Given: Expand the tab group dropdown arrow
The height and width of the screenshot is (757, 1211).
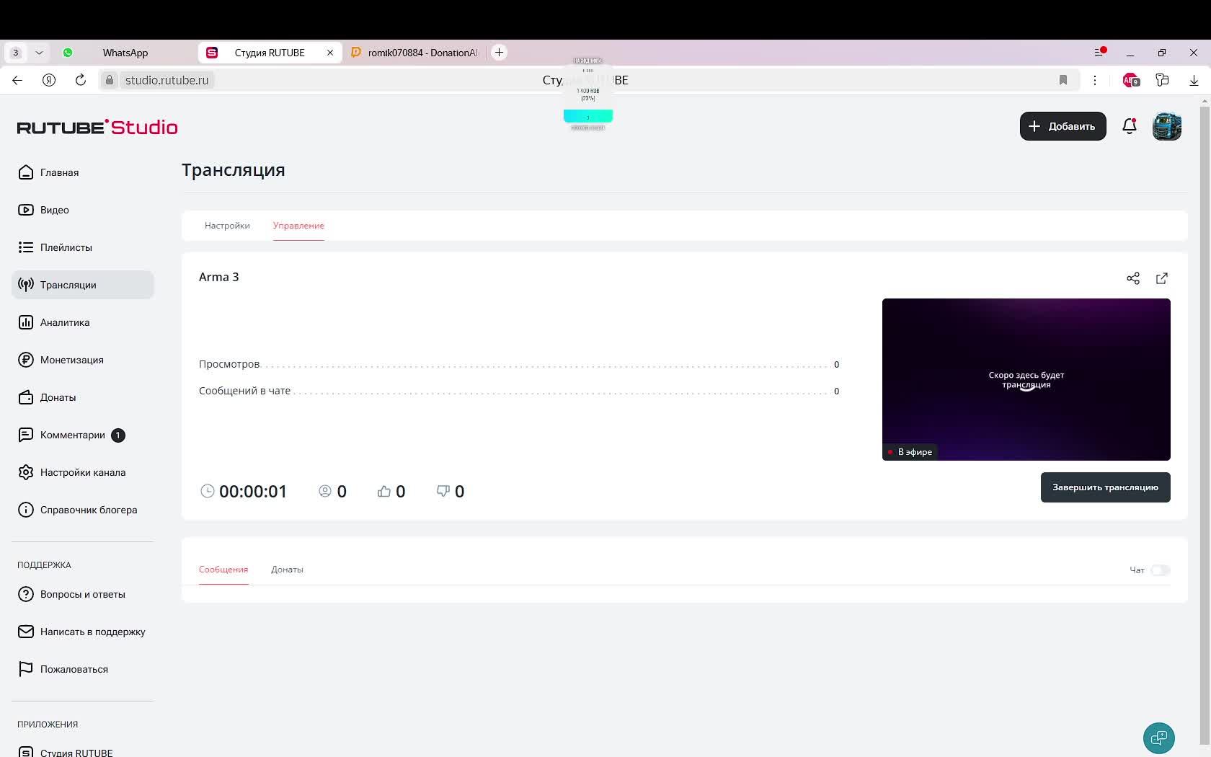Looking at the screenshot, I should (40, 53).
